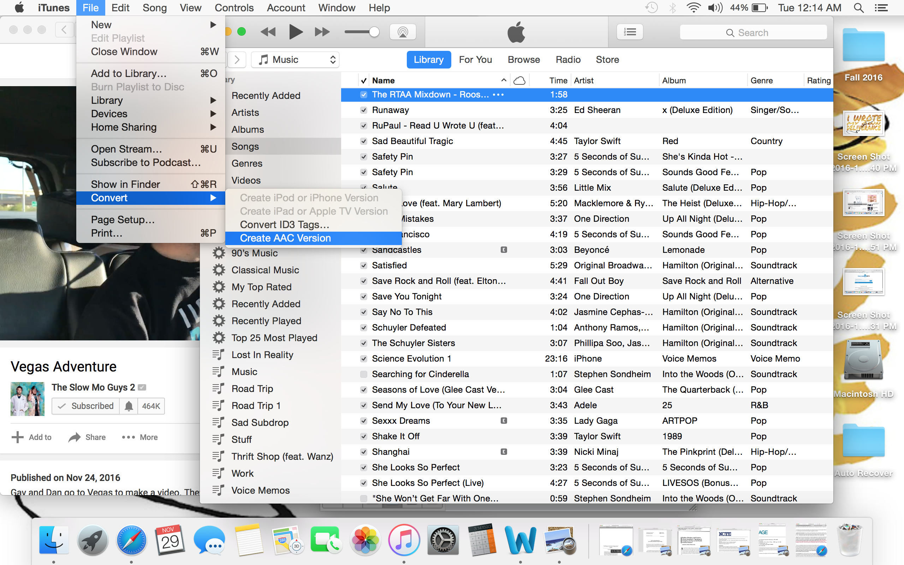Image resolution: width=904 pixels, height=565 pixels.
Task: Click the iTunes Fast Forward button
Action: [320, 31]
